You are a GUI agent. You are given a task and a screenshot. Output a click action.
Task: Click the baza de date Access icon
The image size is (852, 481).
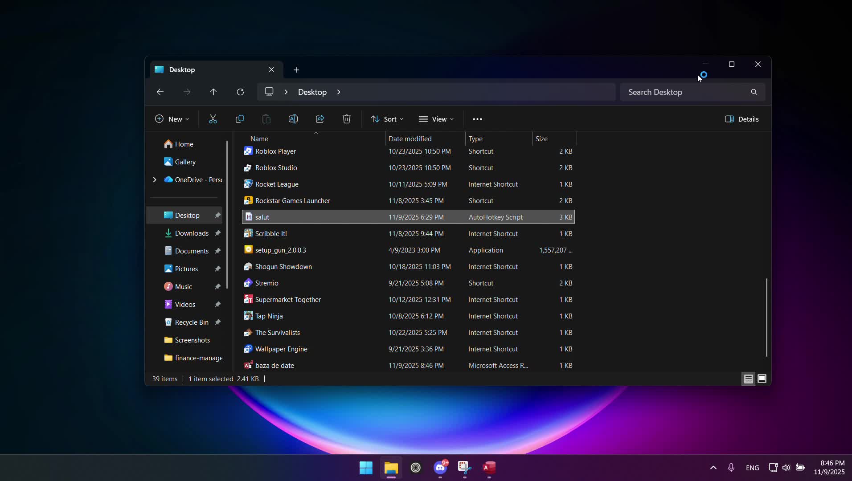click(x=248, y=365)
